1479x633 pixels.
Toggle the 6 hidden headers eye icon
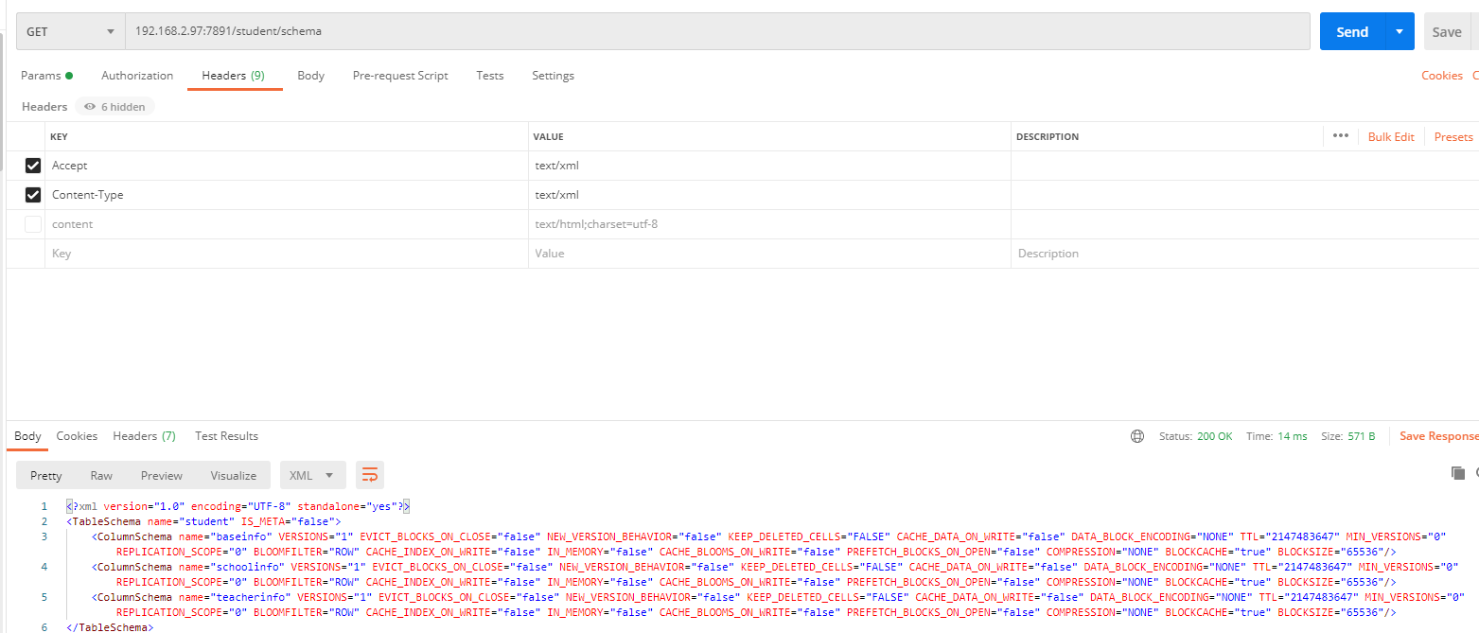(x=90, y=107)
